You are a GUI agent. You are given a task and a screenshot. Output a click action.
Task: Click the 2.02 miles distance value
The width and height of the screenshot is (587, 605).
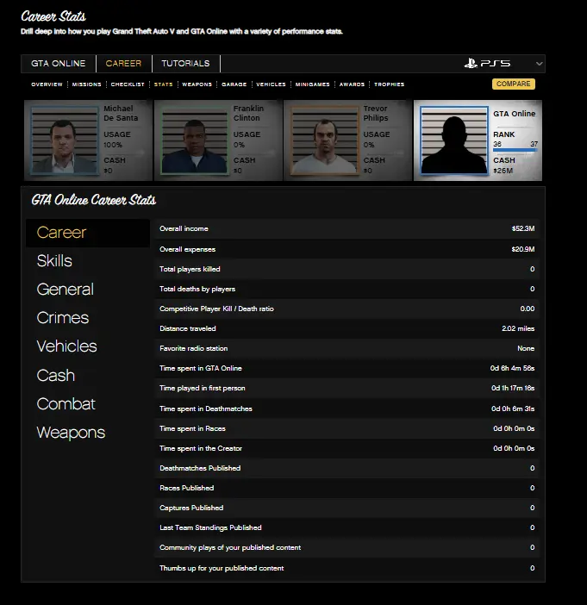coord(518,328)
